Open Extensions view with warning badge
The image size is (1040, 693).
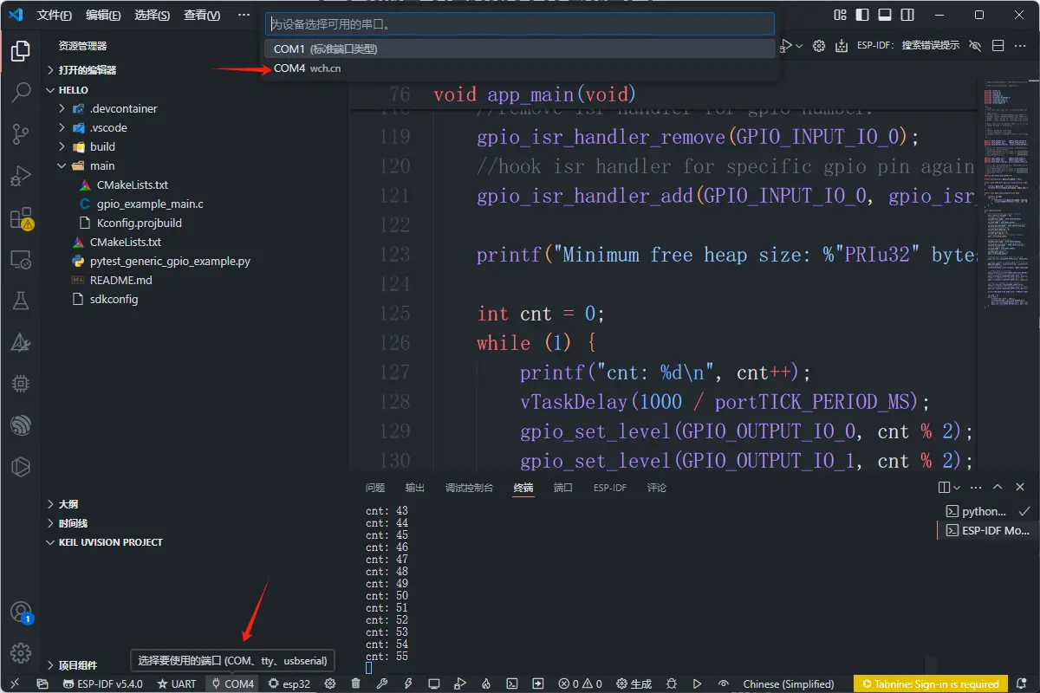point(20,218)
